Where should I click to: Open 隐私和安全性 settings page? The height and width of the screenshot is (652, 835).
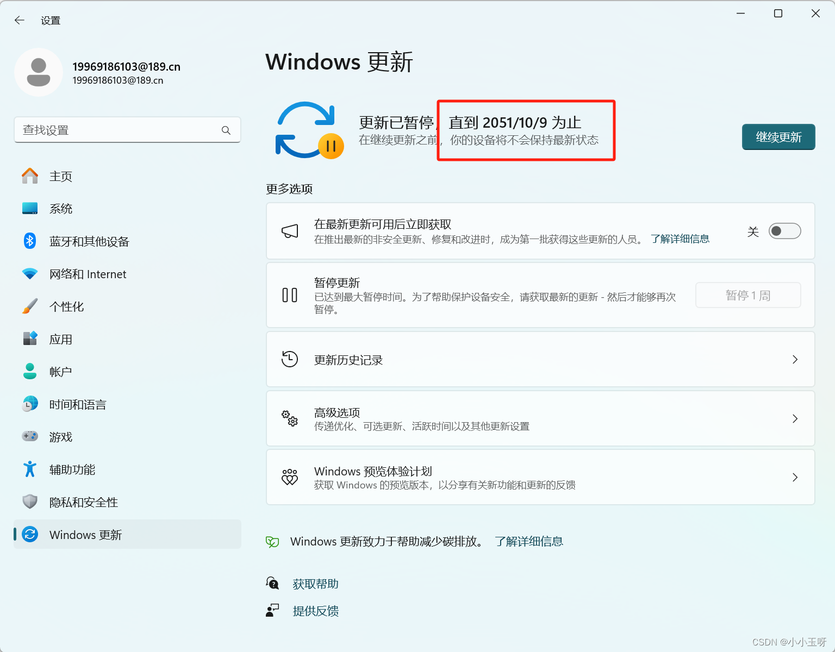[127, 502]
